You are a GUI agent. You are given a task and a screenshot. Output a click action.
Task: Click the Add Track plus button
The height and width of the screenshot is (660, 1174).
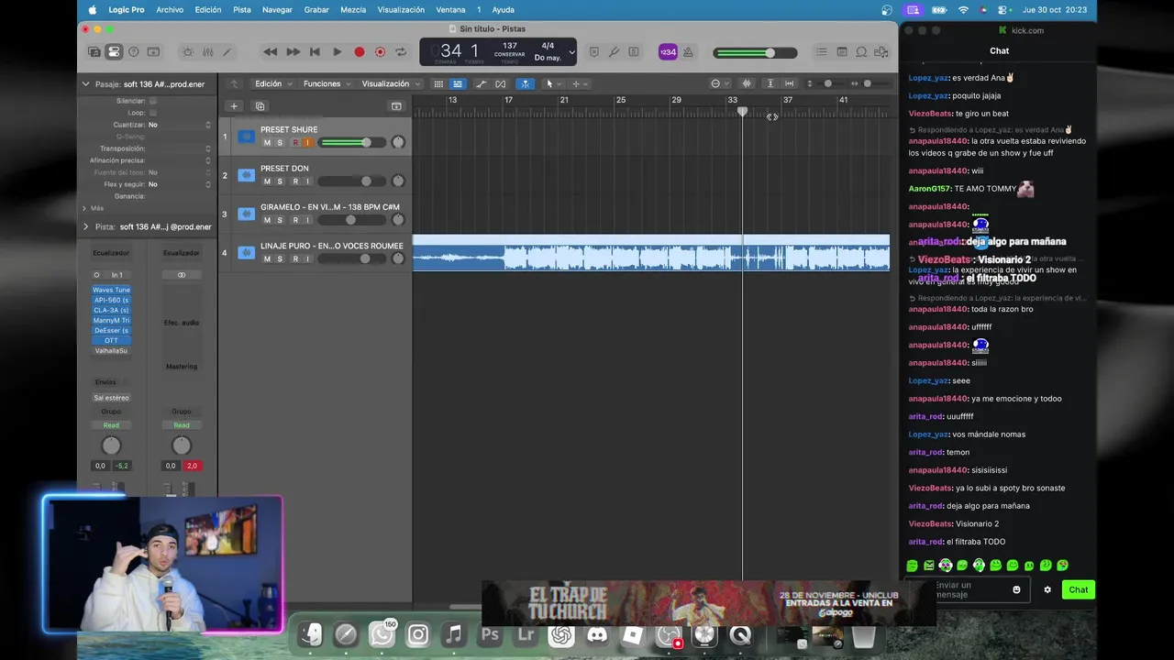point(234,106)
